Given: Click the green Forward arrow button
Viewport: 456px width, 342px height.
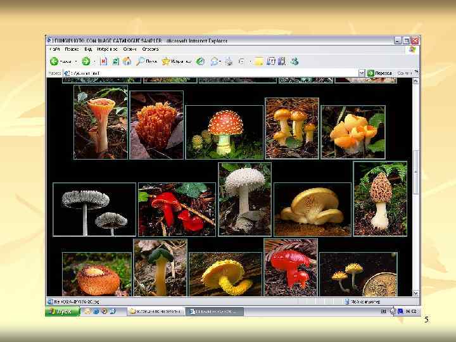Looking at the screenshot, I should click(x=85, y=61).
